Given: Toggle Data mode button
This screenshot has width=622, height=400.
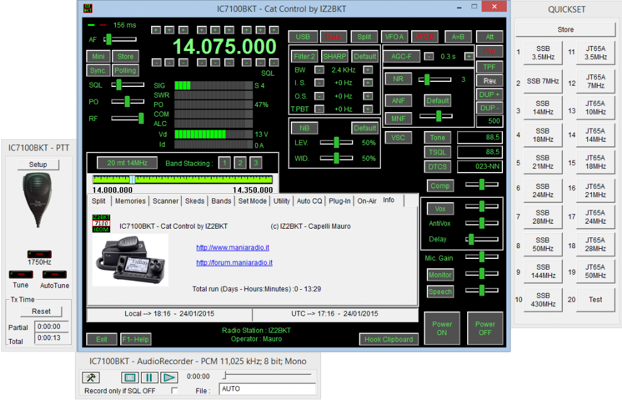Looking at the screenshot, I should (333, 37).
